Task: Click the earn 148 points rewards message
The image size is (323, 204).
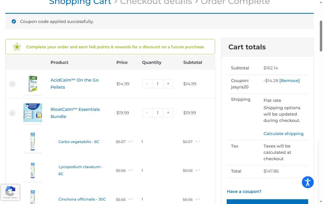Action: coord(115,47)
